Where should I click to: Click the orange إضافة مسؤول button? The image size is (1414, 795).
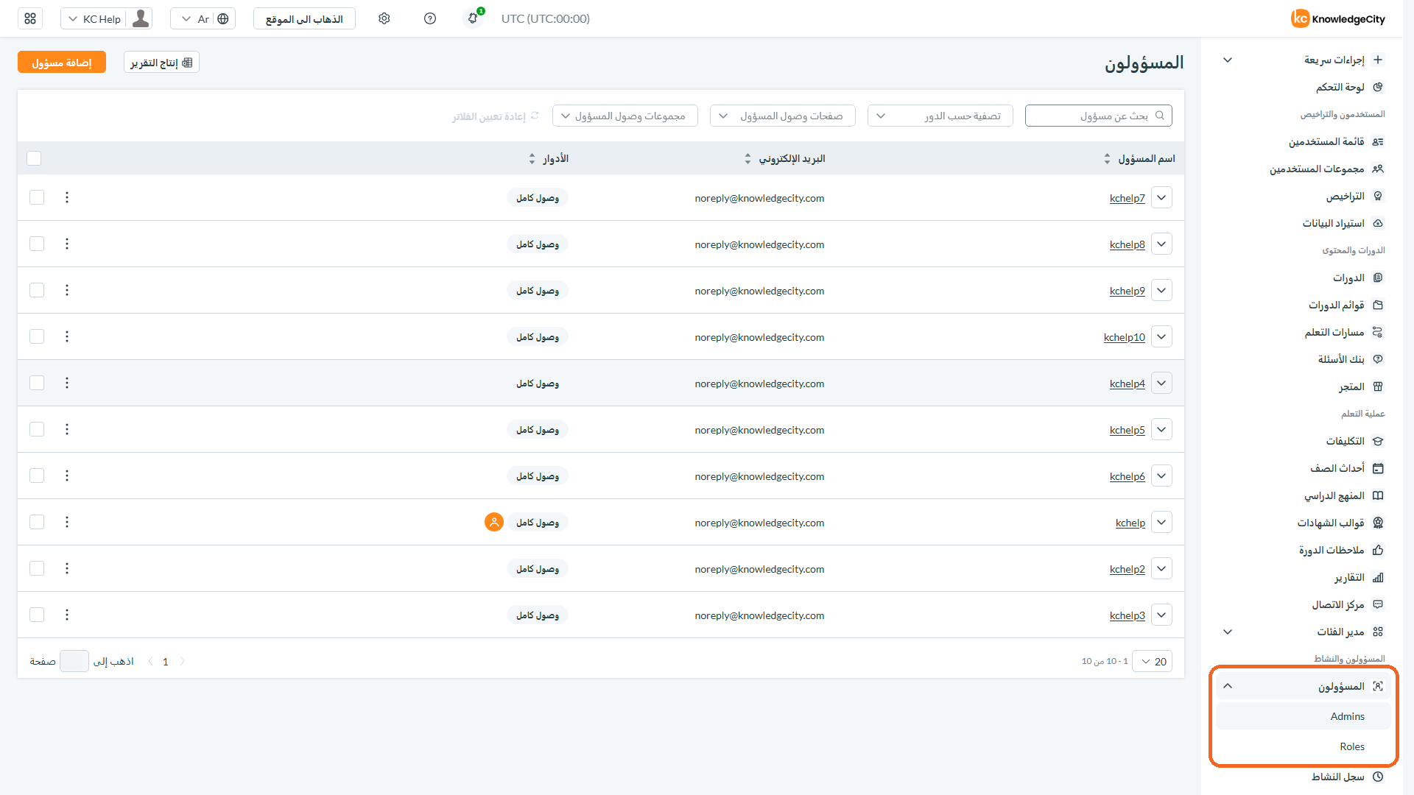[62, 63]
